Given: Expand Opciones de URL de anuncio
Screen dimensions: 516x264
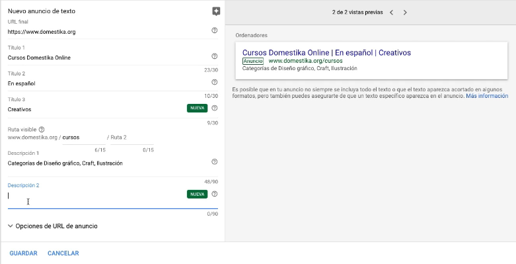Looking at the screenshot, I should (53, 226).
